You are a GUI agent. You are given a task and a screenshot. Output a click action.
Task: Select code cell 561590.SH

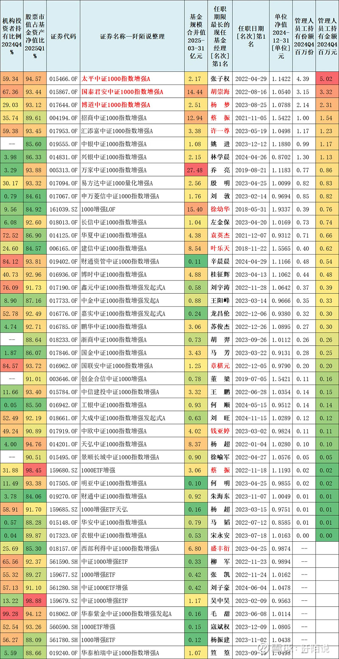click(63, 561)
